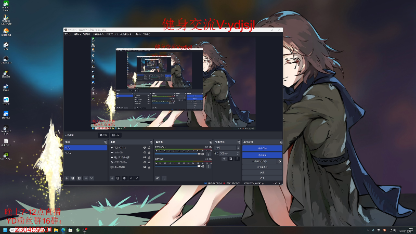Toggle visibility of the bottom display capture source
The width and height of the screenshot is (416, 234).
145,167
